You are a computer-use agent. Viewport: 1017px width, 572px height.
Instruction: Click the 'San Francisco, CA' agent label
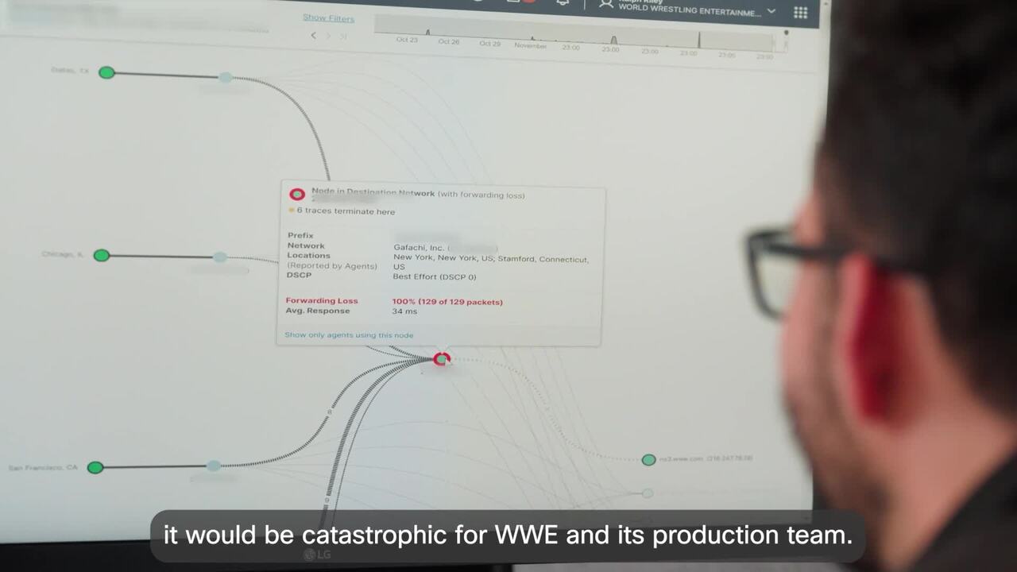[43, 468]
